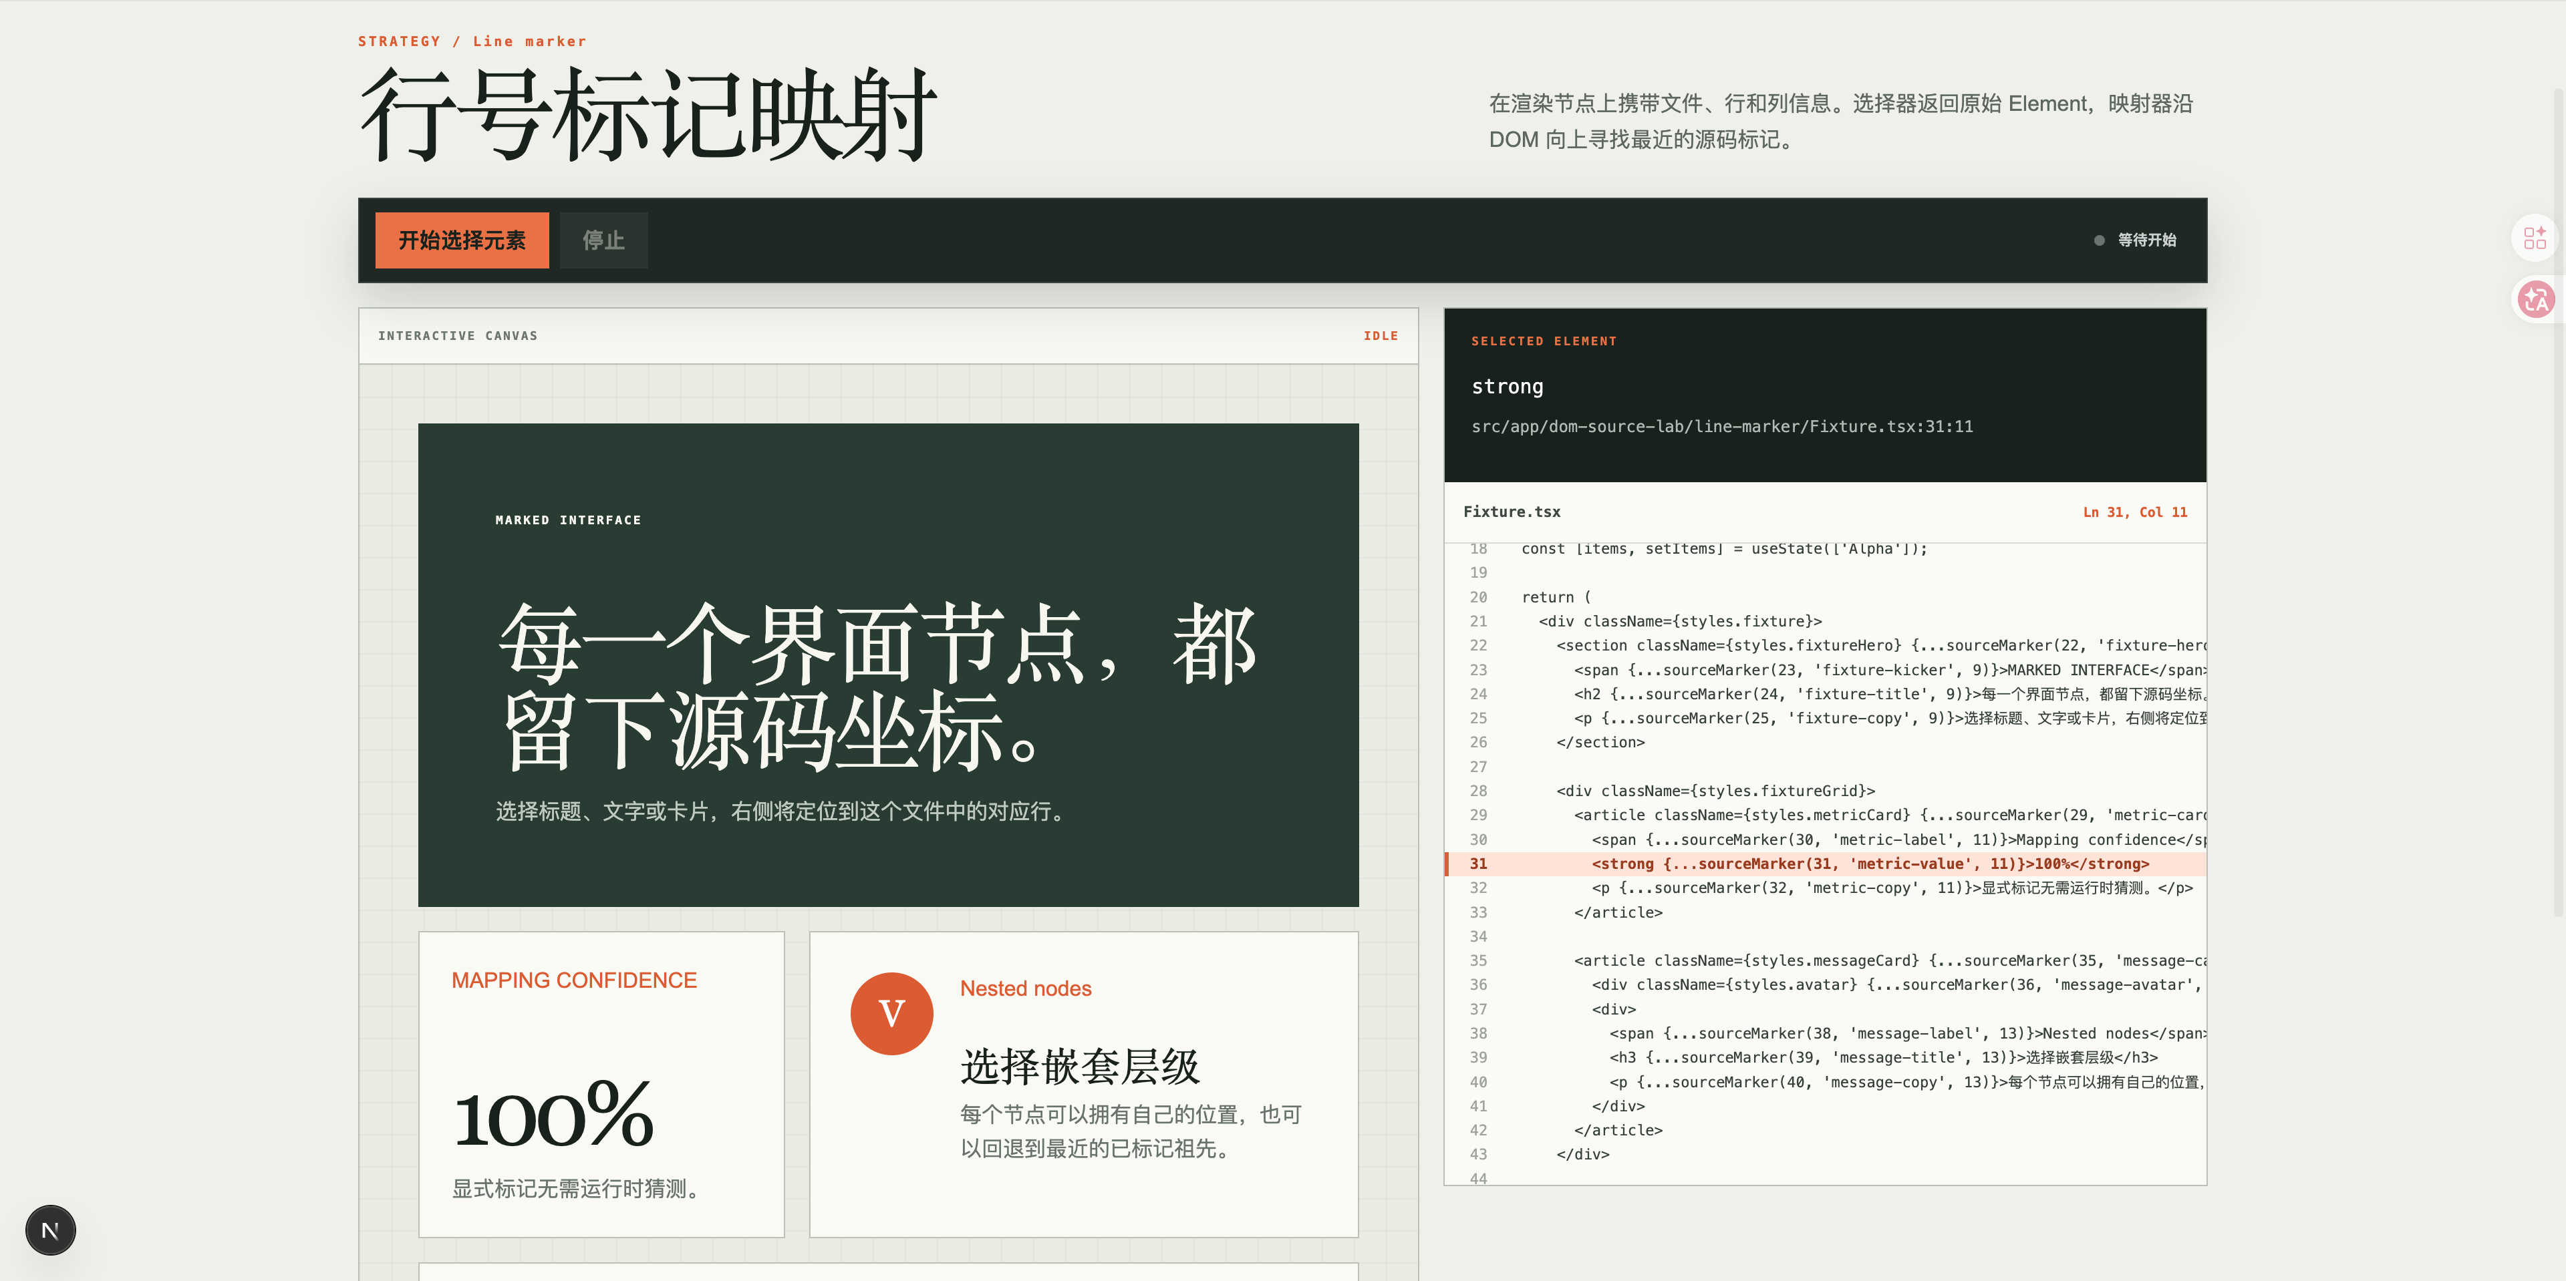Image resolution: width=2566 pixels, height=1281 pixels.
Task: Open the Next.js dev tools indicator
Action: 50,1230
